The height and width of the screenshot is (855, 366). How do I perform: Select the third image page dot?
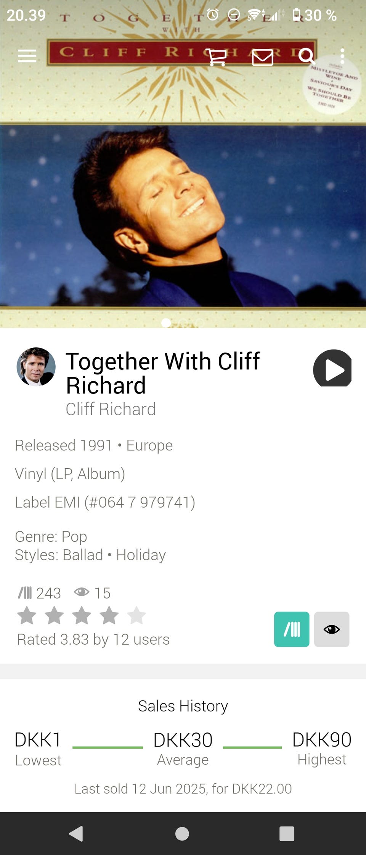coord(200,323)
